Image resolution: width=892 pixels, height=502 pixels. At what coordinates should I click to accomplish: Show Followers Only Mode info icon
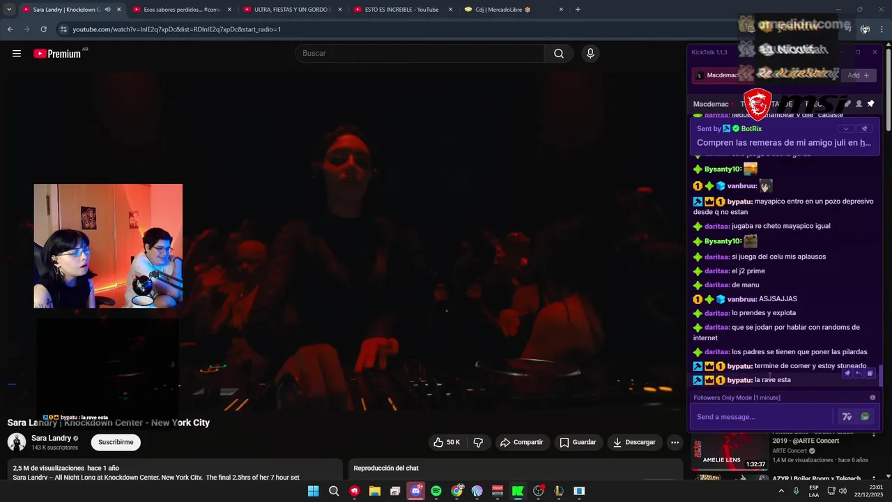(872, 397)
